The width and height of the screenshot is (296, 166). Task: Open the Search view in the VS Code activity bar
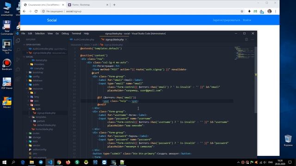[x=18, y=50]
